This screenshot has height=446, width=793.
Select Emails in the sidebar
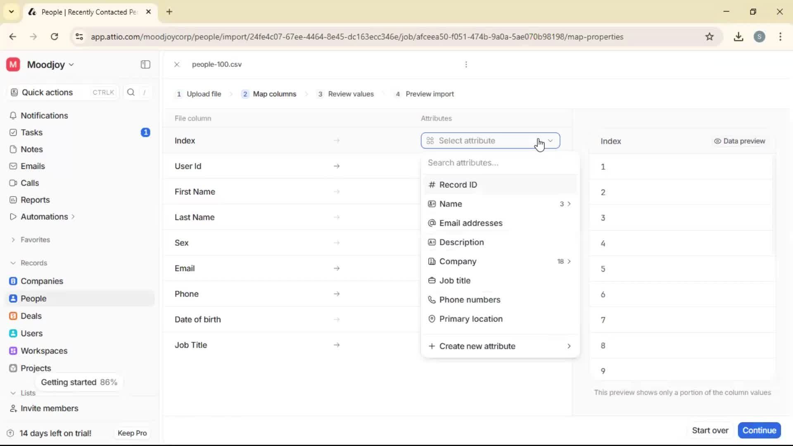[32, 166]
